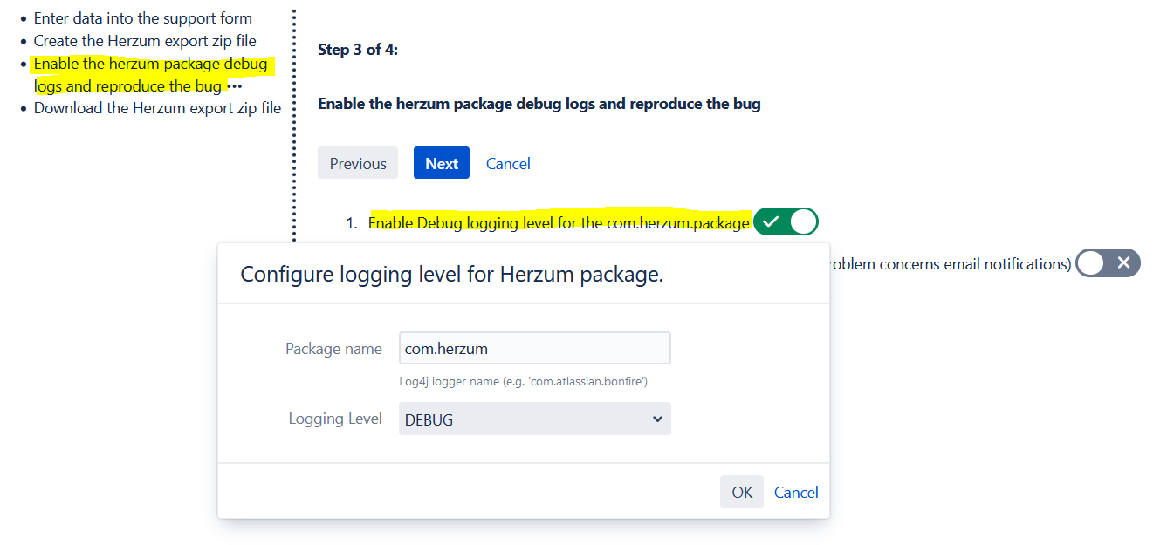
Task: Click the 'Step 3 of 4' heading
Action: (x=358, y=50)
